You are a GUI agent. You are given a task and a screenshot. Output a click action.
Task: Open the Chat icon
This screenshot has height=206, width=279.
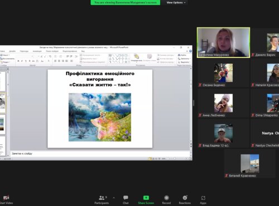[x=126, y=198]
